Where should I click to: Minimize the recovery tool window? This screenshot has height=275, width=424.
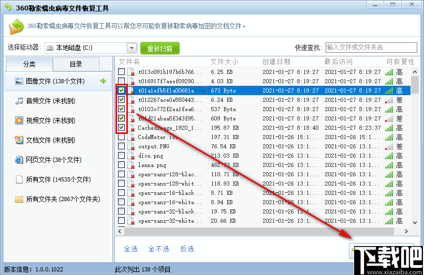375,5
